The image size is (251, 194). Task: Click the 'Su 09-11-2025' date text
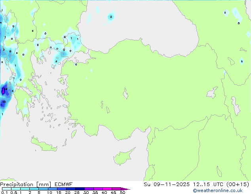(x=167, y=184)
